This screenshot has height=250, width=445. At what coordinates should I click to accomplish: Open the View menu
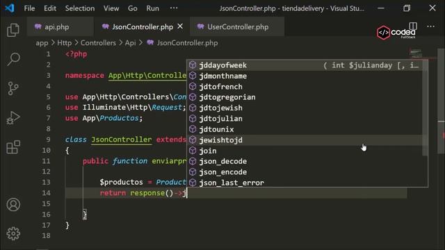pos(111,8)
